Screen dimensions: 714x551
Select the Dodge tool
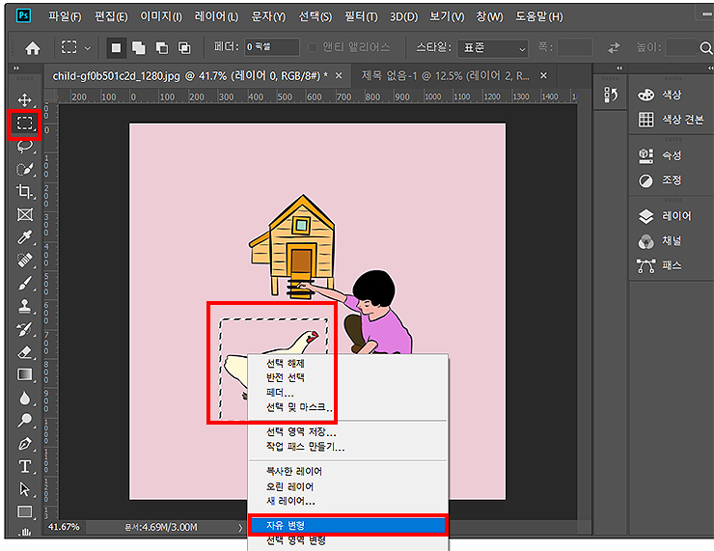[x=24, y=421]
